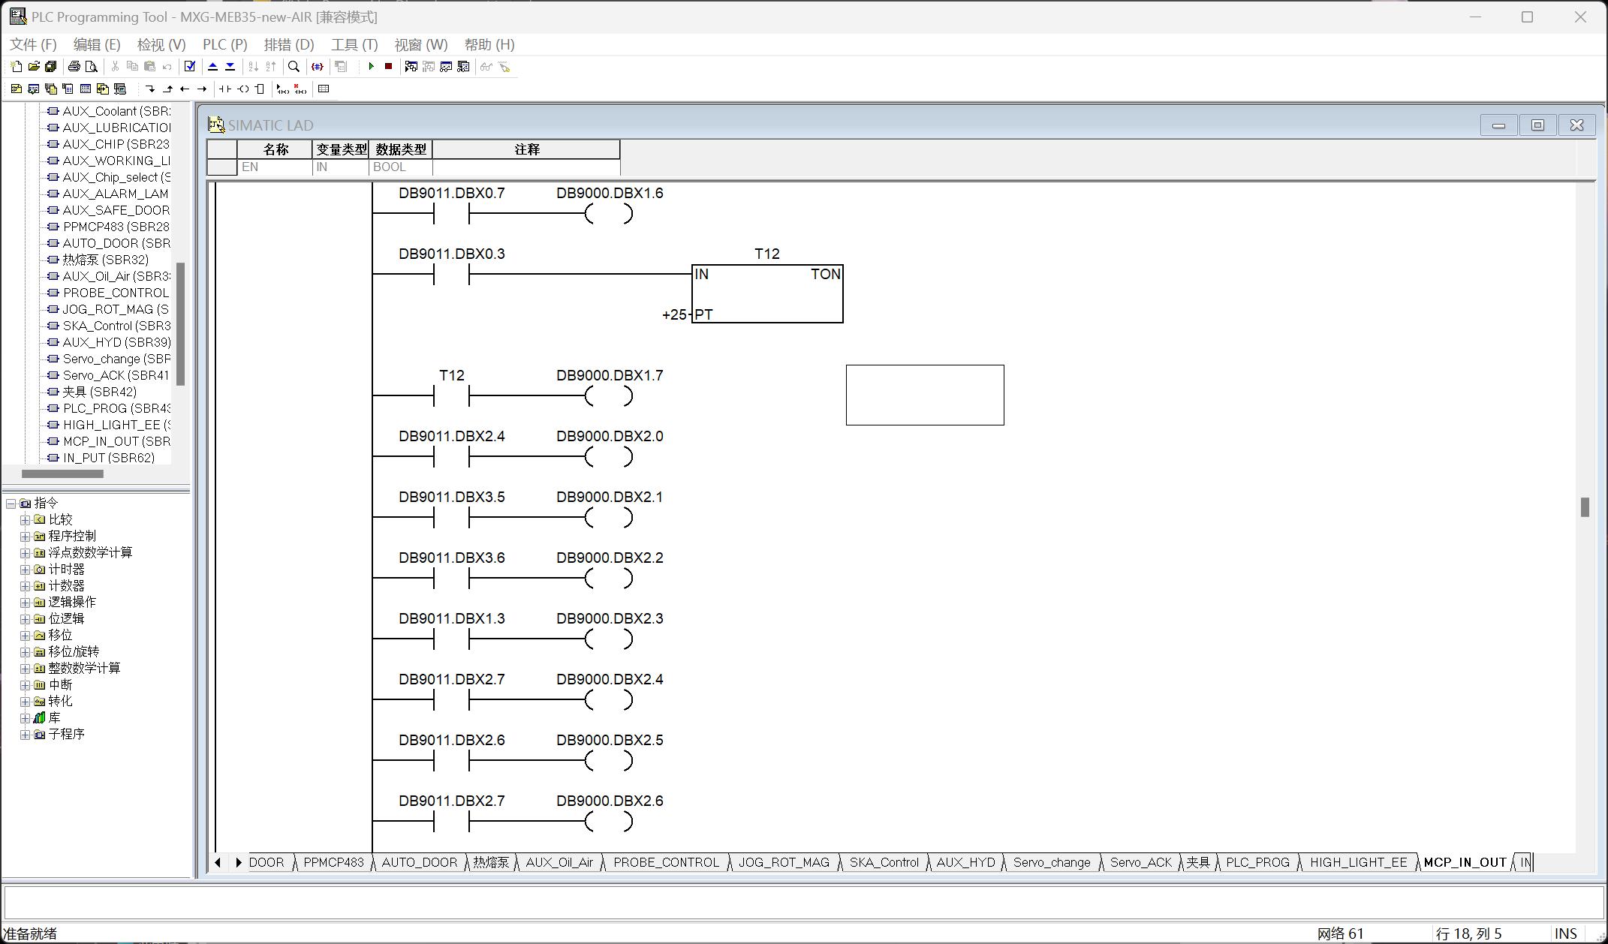Minimize the SIMATIC LAD child window
Viewport: 1608px width, 944px height.
pyautogui.click(x=1498, y=125)
